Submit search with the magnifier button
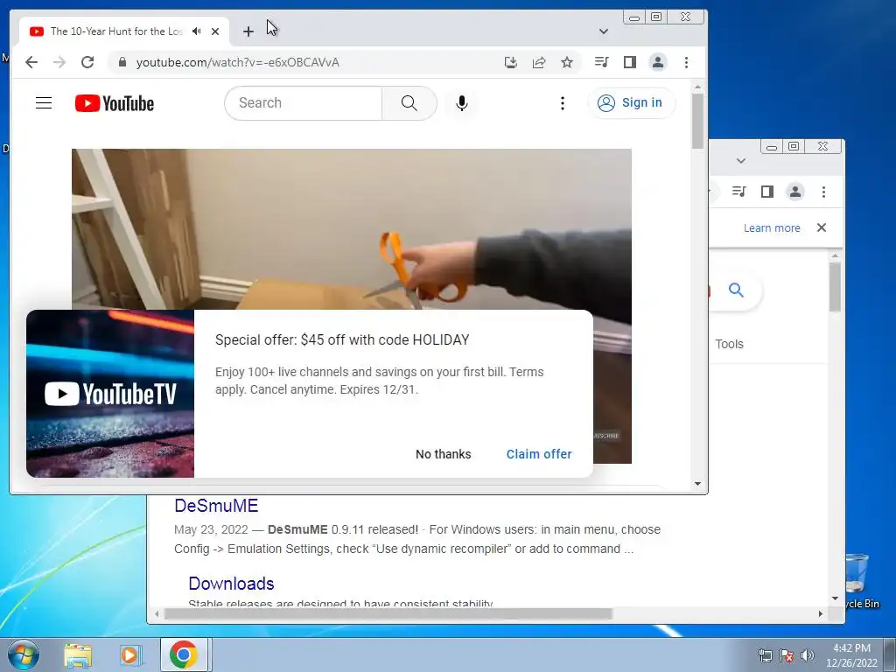Viewport: 896px width, 672px height. [409, 103]
